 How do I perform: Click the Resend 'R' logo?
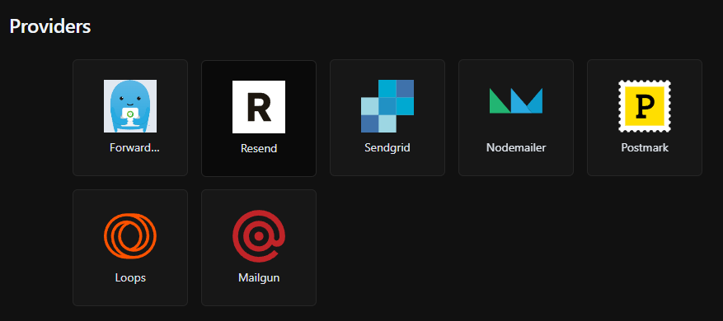pyautogui.click(x=259, y=107)
